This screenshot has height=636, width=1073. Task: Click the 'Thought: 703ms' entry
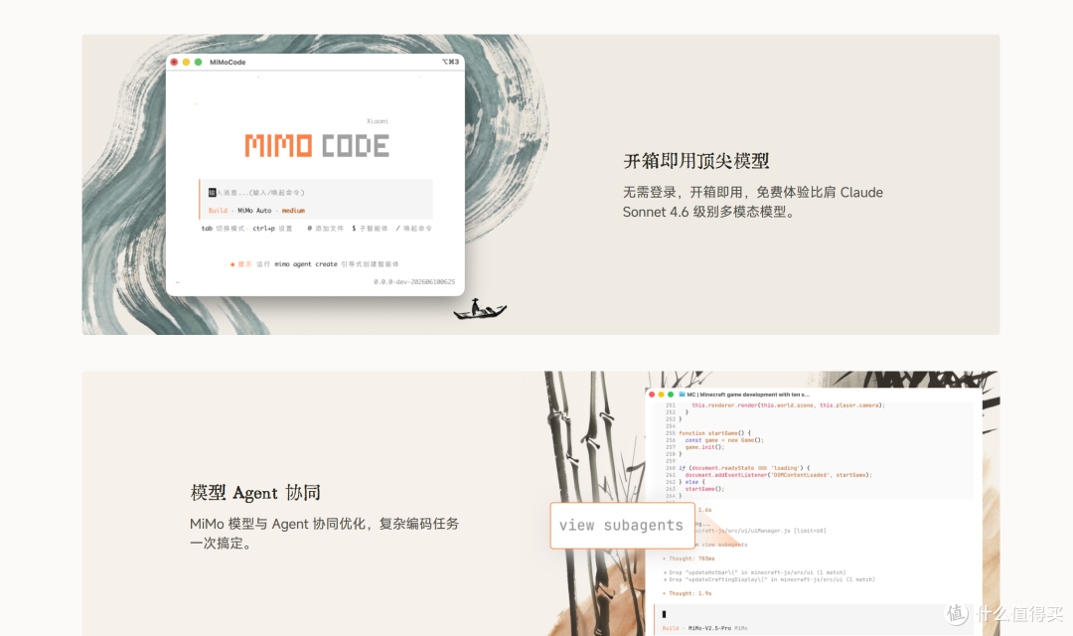pos(689,558)
